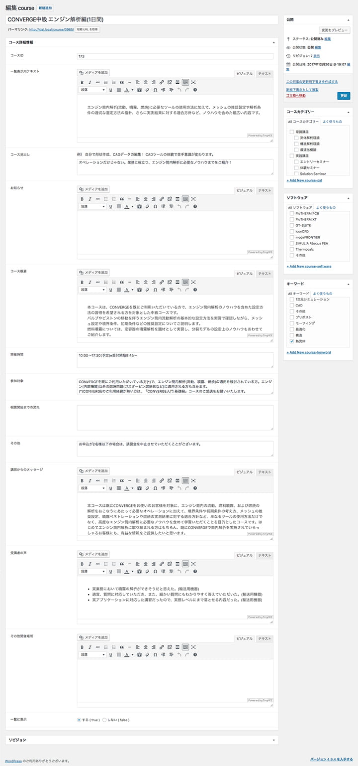Redo in 受講者の声 editor
The image size is (358, 766).
click(x=187, y=572)
